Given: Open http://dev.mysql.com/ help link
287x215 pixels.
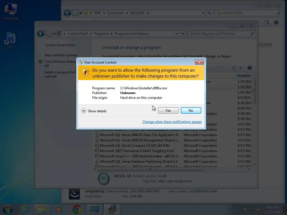Looking at the screenshot, I should 175,181.
